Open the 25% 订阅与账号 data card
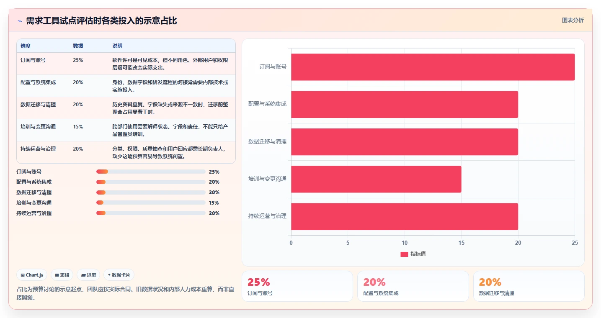 297,286
